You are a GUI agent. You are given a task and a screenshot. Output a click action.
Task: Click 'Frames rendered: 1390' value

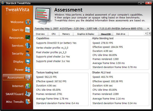(x=105, y=59)
